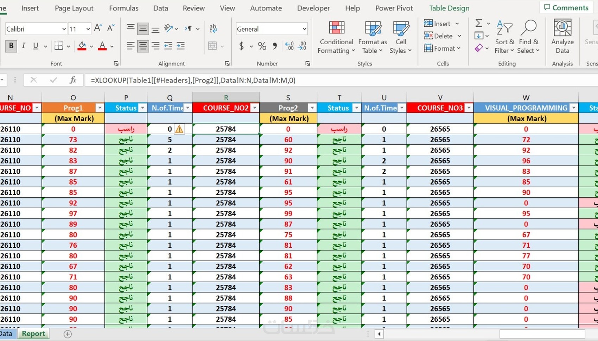
Task: Align text to the left
Action: (x=130, y=46)
